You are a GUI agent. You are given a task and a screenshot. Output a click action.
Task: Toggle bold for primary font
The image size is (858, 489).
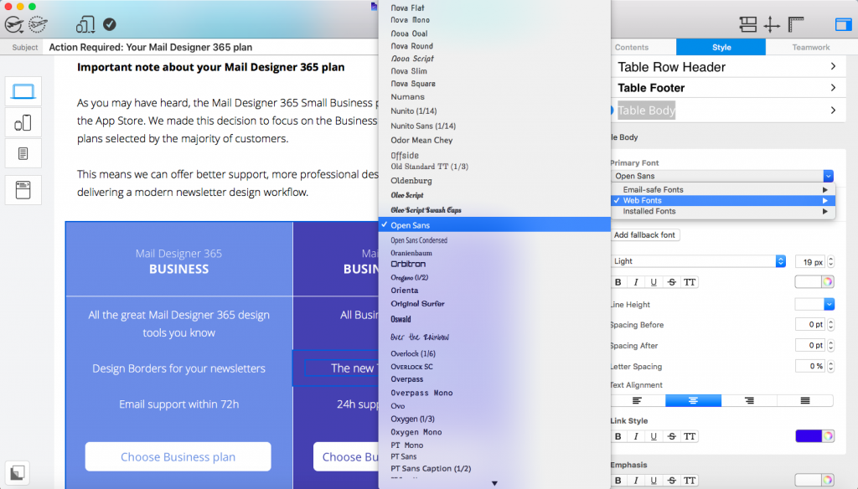[x=618, y=282]
